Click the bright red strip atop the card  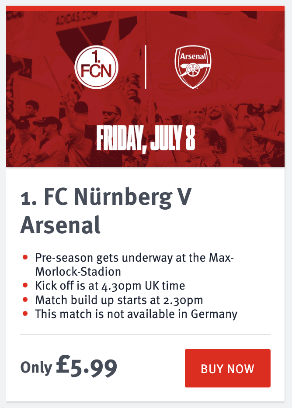pyautogui.click(x=146, y=8)
